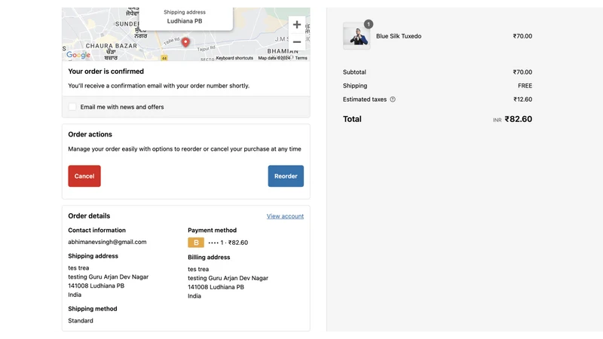Click the Blue Silk Tuxedo product name
The width and height of the screenshot is (603, 339).
[x=399, y=36]
